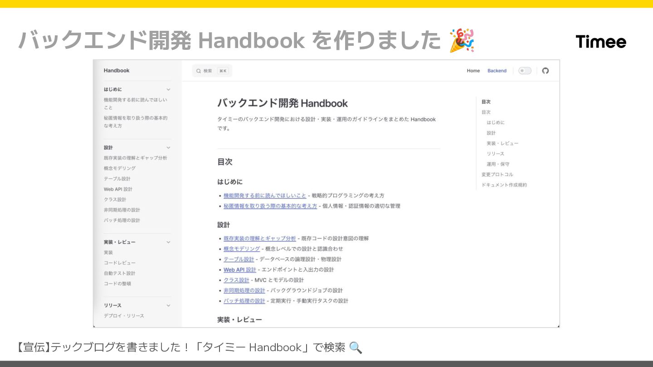
Task: Follow the Web API 設計 content link
Action: click(x=240, y=270)
